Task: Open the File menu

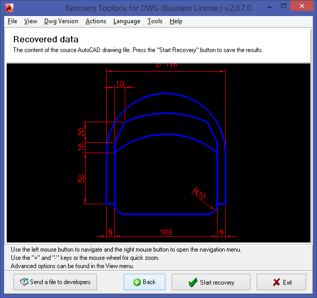Action: 12,21
